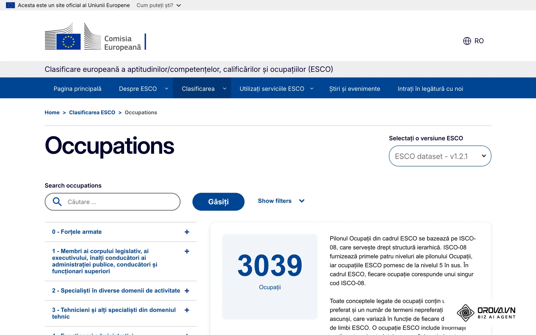Open '0 - Forțele armate' category
Viewport: 536px width, 335px height.
click(77, 232)
